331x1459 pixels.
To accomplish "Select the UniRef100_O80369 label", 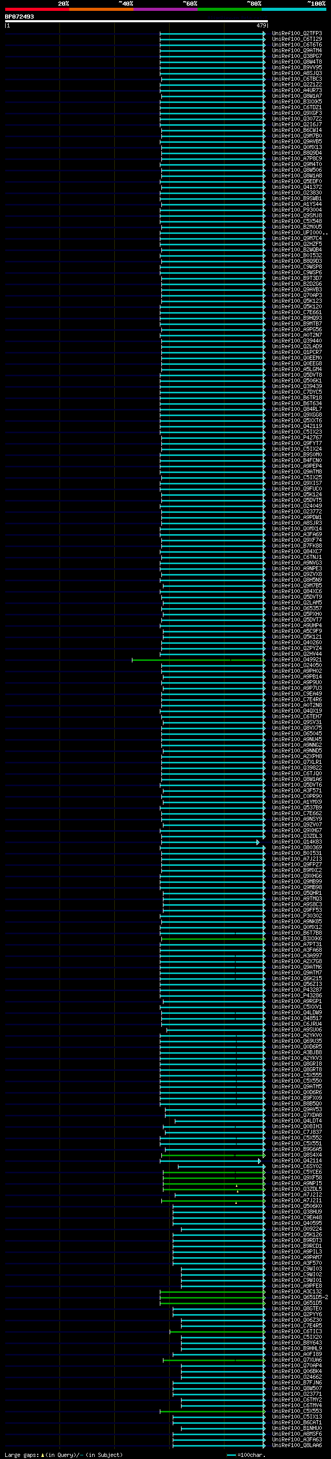I will [296, 848].
